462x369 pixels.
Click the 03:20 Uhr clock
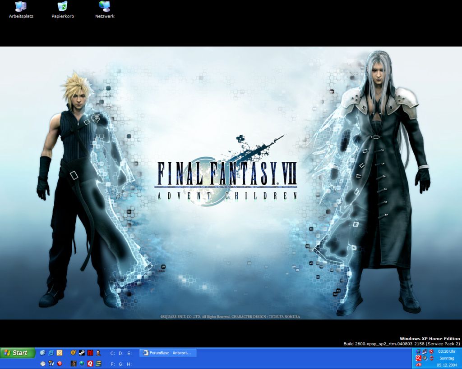[447, 351]
